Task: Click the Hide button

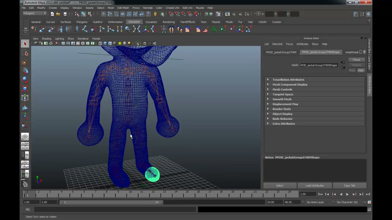Action: pyautogui.click(x=361, y=71)
